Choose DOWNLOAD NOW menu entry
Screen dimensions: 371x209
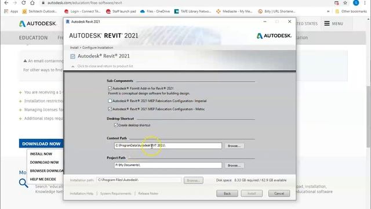pyautogui.click(x=44, y=163)
